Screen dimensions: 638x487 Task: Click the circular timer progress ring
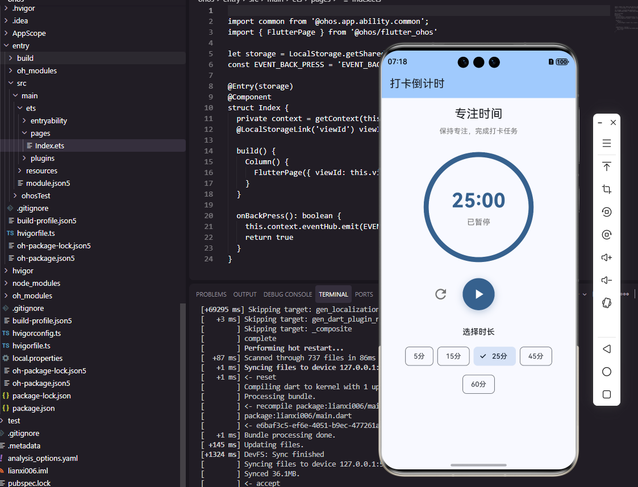(x=478, y=207)
